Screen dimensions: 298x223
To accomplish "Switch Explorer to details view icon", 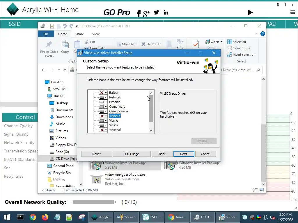I will pyautogui.click(x=255, y=190).
